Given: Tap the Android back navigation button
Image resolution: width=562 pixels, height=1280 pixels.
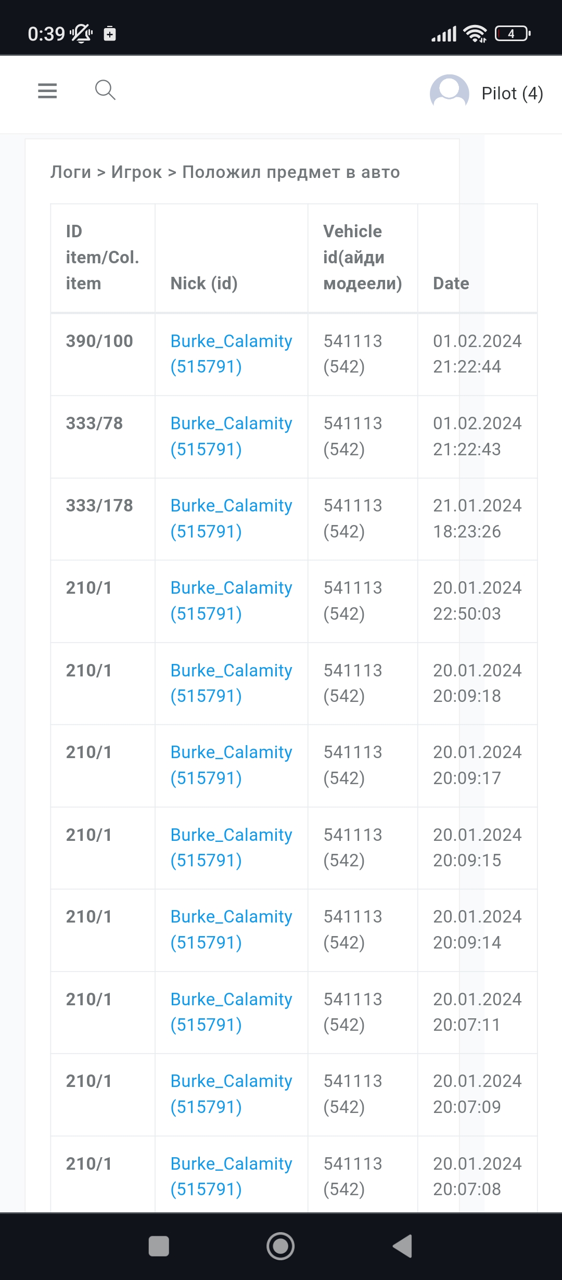Looking at the screenshot, I should pos(403,1246).
